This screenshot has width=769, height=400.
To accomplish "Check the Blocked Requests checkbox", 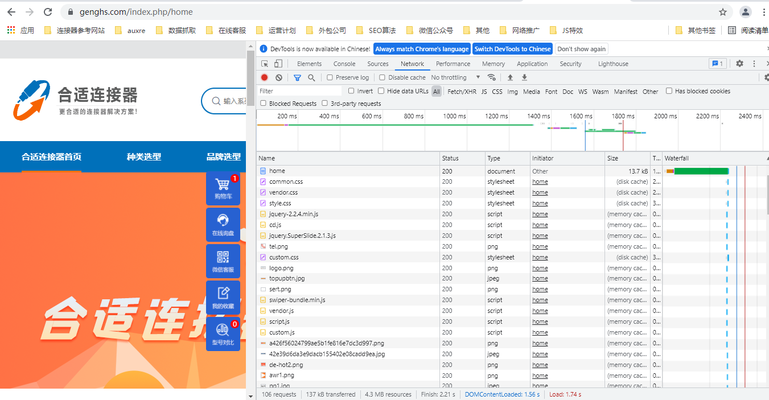I will coord(264,104).
